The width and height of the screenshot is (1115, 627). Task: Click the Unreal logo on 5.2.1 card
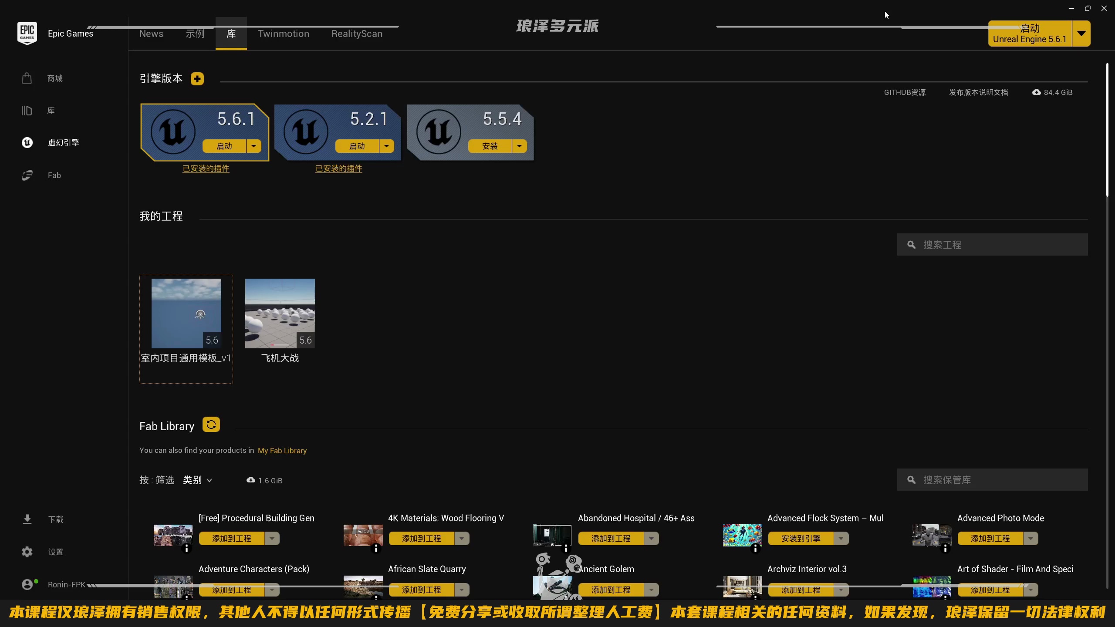click(x=306, y=131)
